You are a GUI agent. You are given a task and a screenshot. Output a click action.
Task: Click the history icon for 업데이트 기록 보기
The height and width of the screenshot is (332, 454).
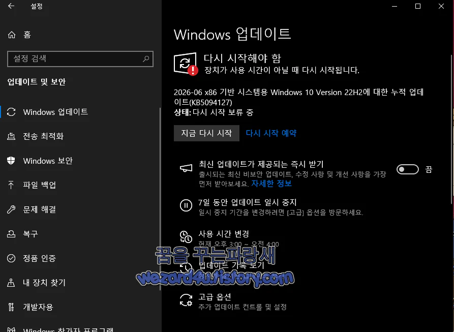tap(185, 268)
